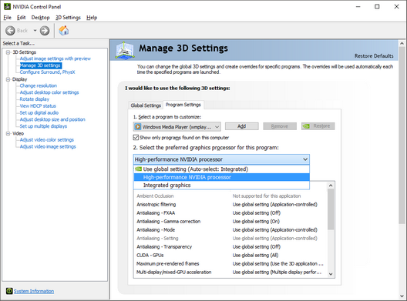Open Change resolution task
Screen dimensions: 407x301
pyautogui.click(x=39, y=85)
